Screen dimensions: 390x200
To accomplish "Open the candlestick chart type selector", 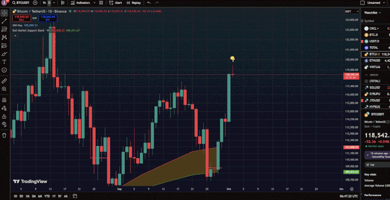I will (x=63, y=3).
